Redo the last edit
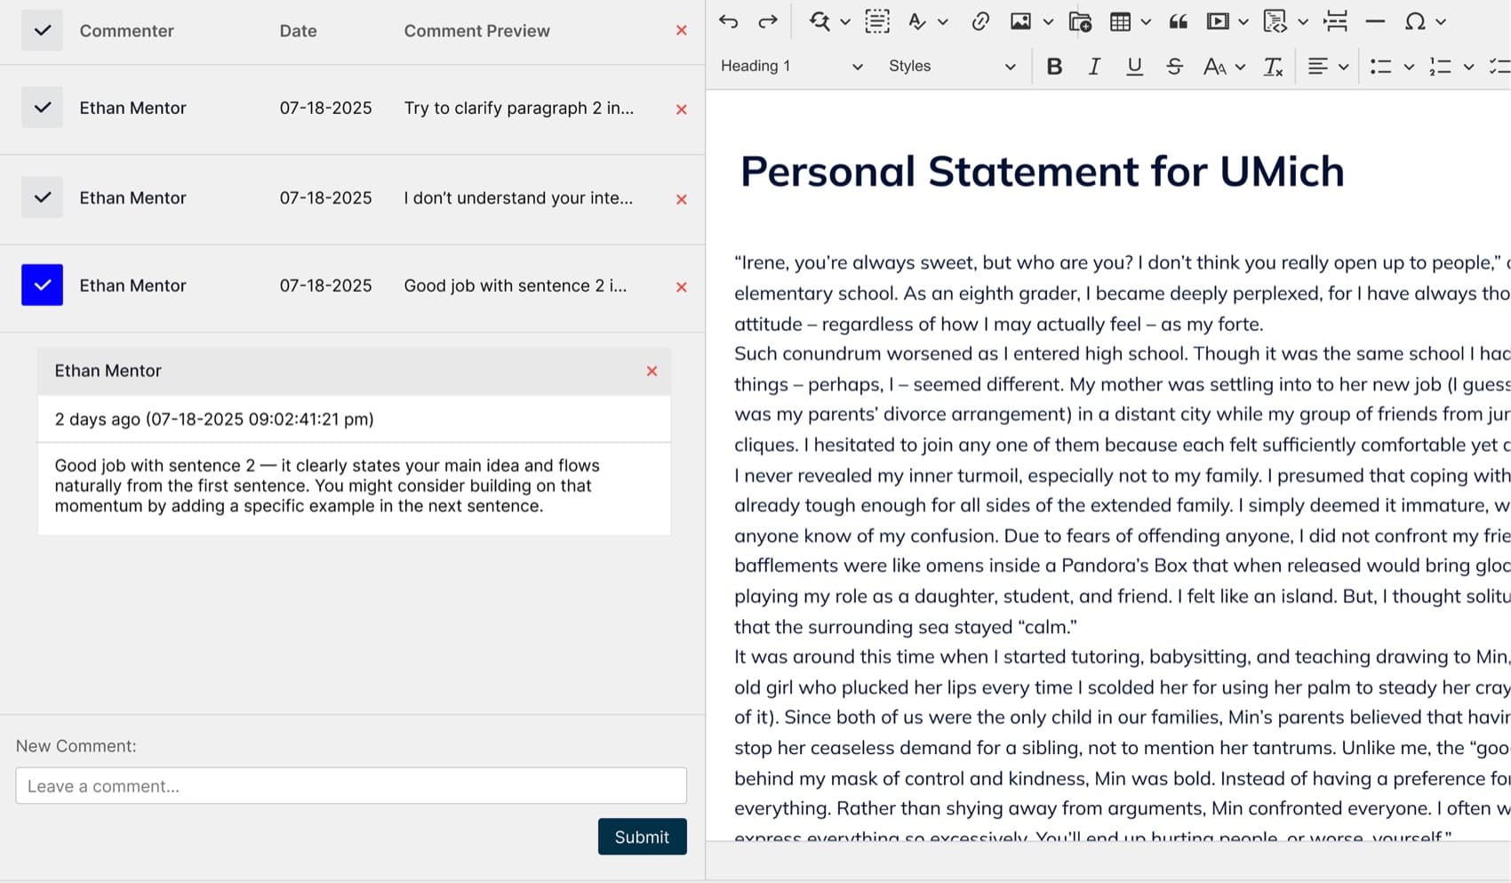 (x=768, y=21)
